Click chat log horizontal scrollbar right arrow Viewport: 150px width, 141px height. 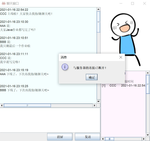click(95, 105)
